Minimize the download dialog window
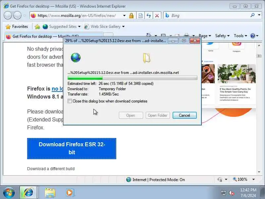This screenshot has height=199, width=265. point(173,41)
